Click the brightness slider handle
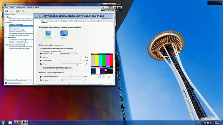This screenshot has height=125, width=223. (80, 57)
